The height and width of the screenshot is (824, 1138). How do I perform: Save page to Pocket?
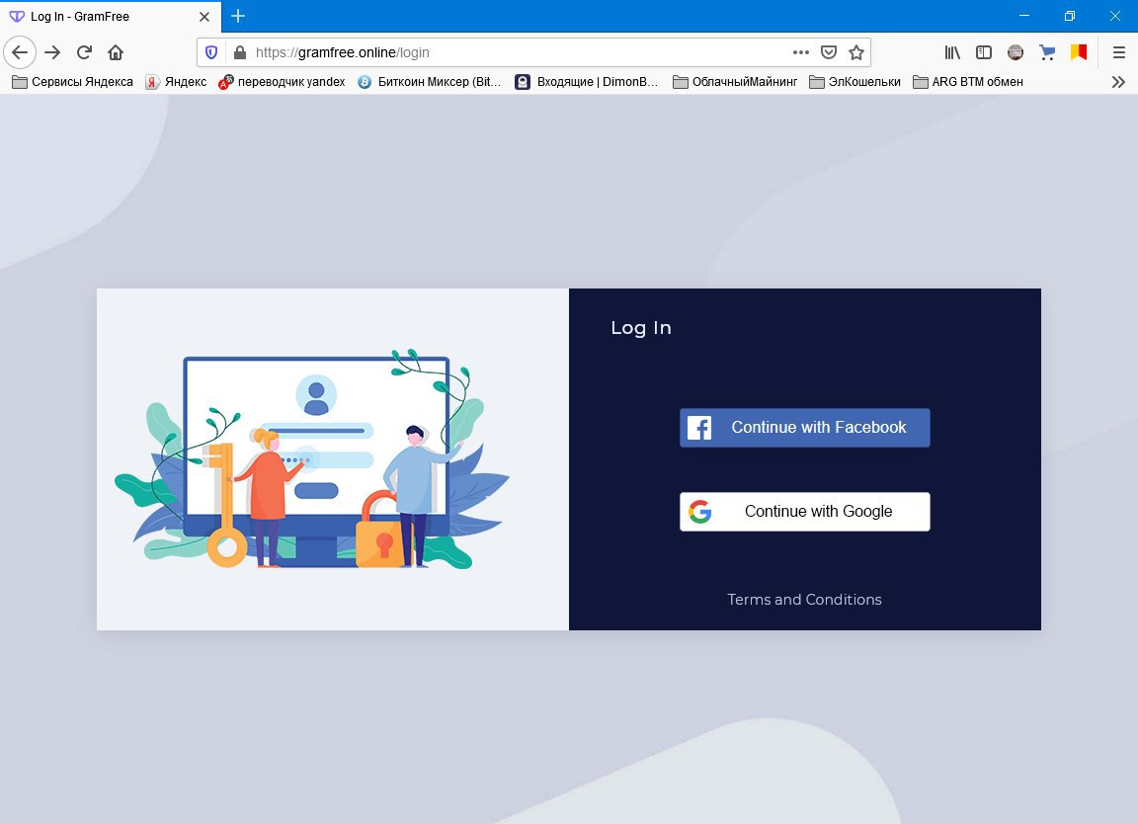pos(828,52)
